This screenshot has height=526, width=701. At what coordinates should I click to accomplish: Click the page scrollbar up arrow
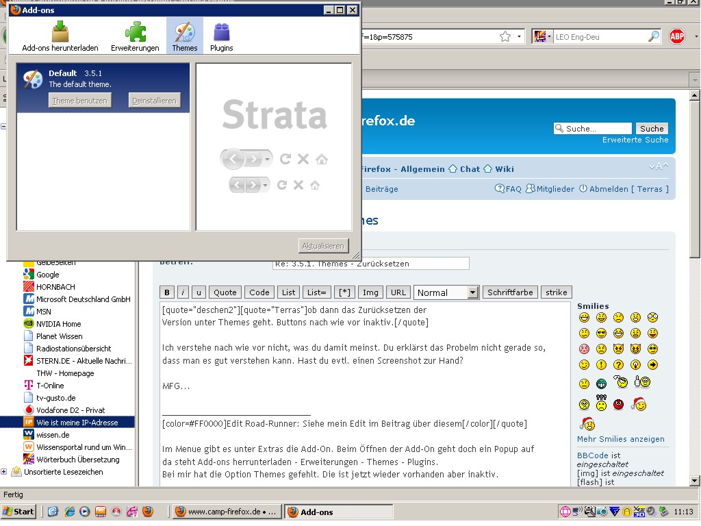coord(694,95)
